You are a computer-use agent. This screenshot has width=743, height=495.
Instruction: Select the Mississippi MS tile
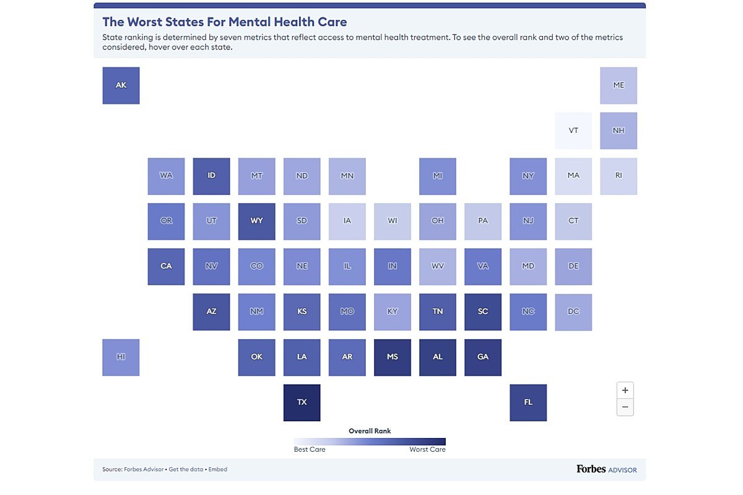[x=393, y=357]
